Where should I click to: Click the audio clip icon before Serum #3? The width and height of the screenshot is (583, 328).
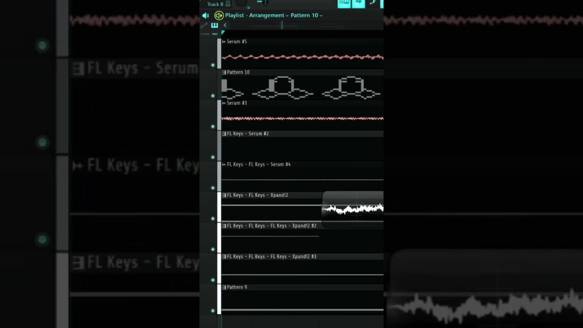tap(224, 103)
